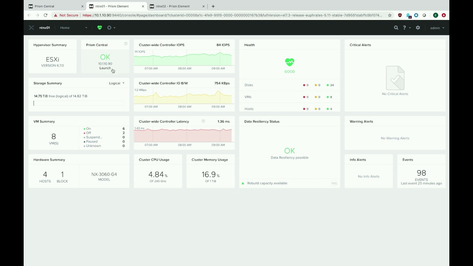Bookmark this page with the star icon
This screenshot has height=266, width=473.
tap(389, 15)
